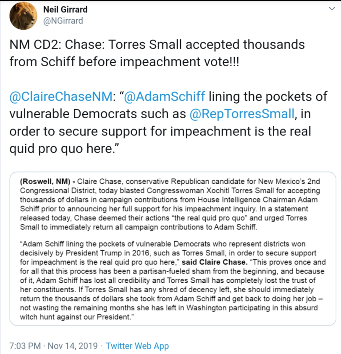Open Neil Girrard's lion profile picture
The image size is (341, 354).
[x=23, y=16]
